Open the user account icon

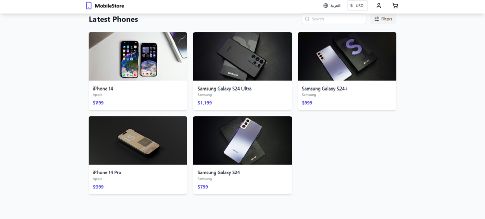point(378,6)
